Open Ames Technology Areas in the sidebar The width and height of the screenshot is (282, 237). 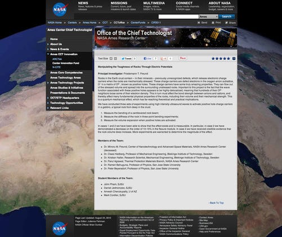(65, 77)
